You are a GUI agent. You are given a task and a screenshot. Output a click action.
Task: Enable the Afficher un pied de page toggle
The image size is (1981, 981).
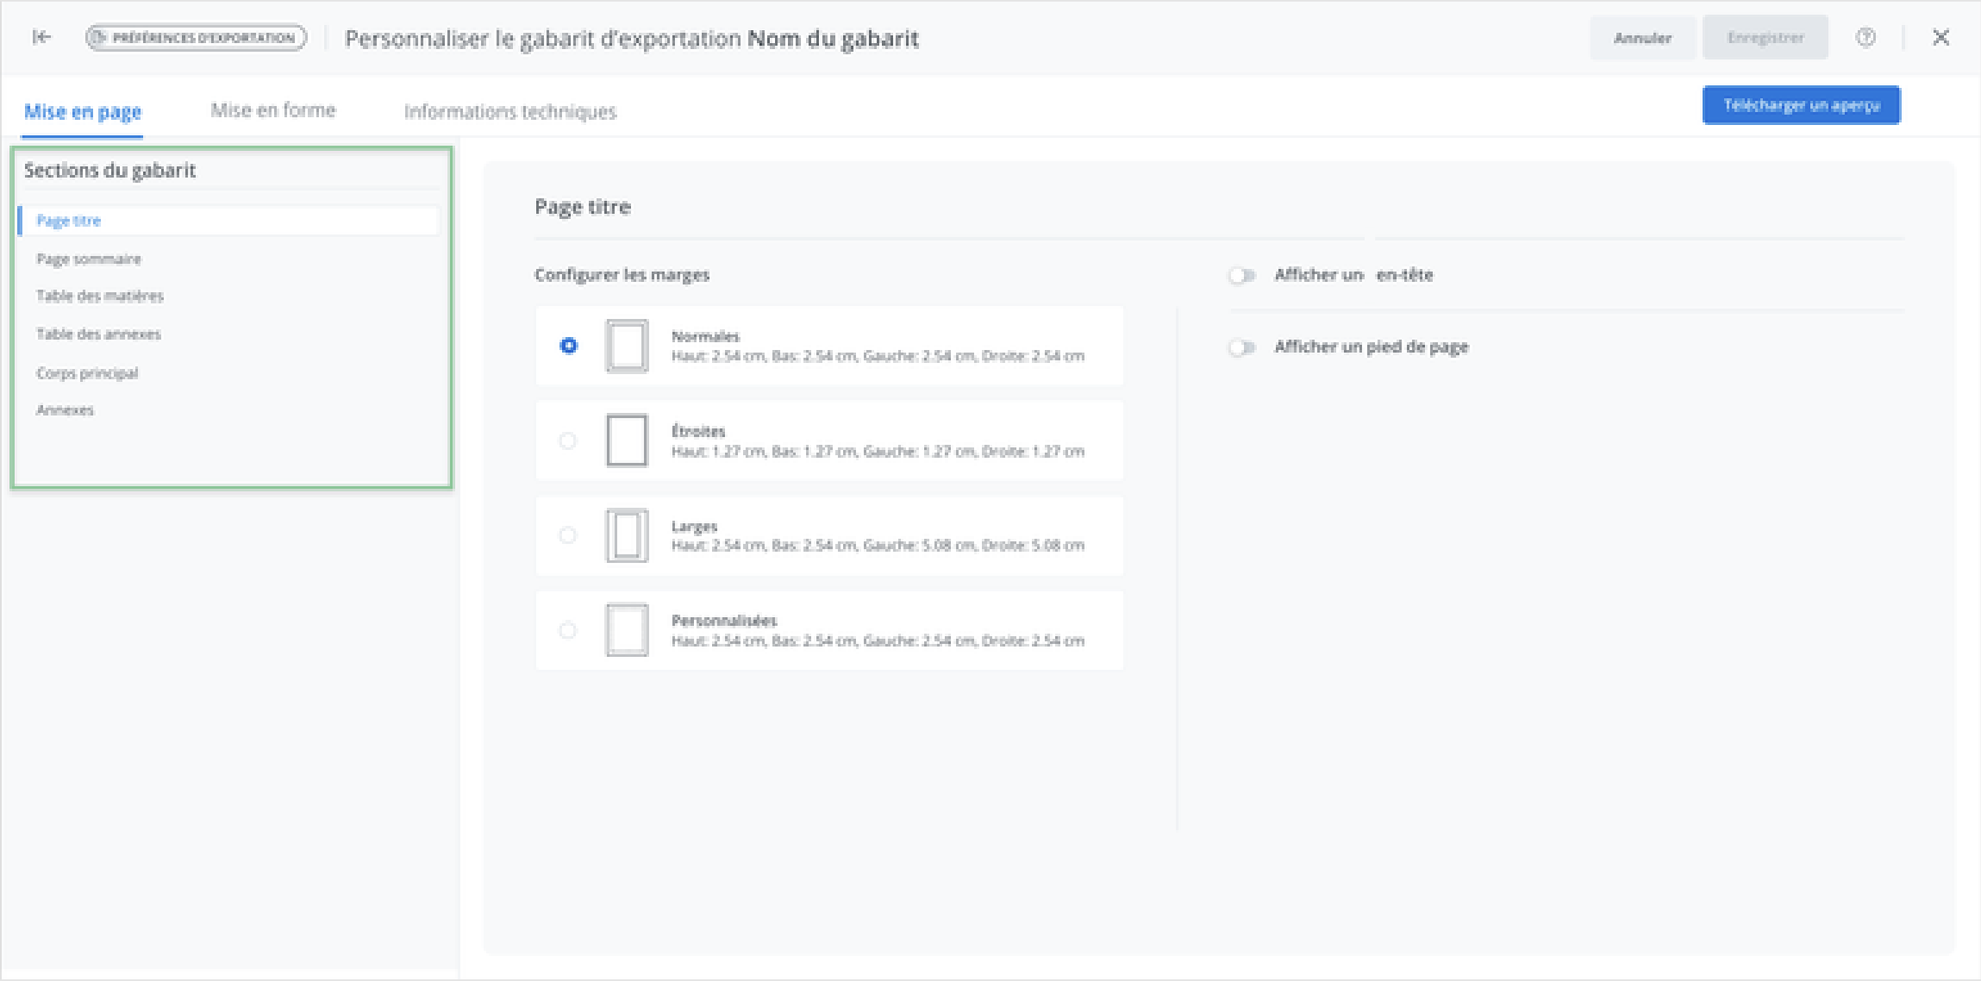[1241, 347]
